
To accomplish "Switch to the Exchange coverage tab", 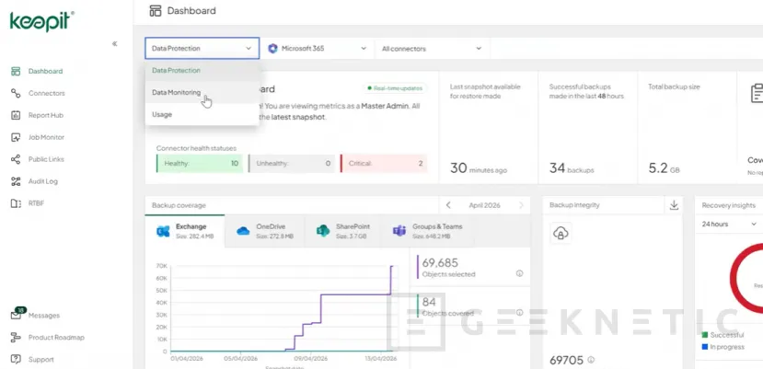I will click(x=185, y=231).
